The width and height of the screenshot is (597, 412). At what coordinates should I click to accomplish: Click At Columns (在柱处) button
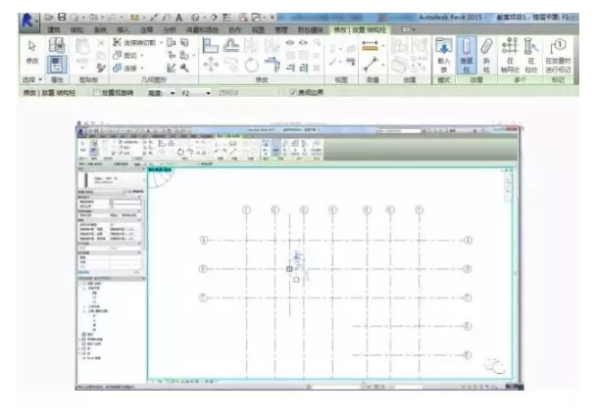coord(531,55)
